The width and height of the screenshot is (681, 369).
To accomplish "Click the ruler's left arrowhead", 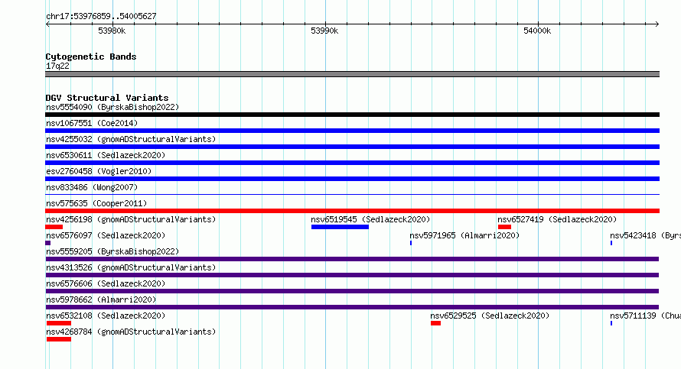I will point(47,24).
